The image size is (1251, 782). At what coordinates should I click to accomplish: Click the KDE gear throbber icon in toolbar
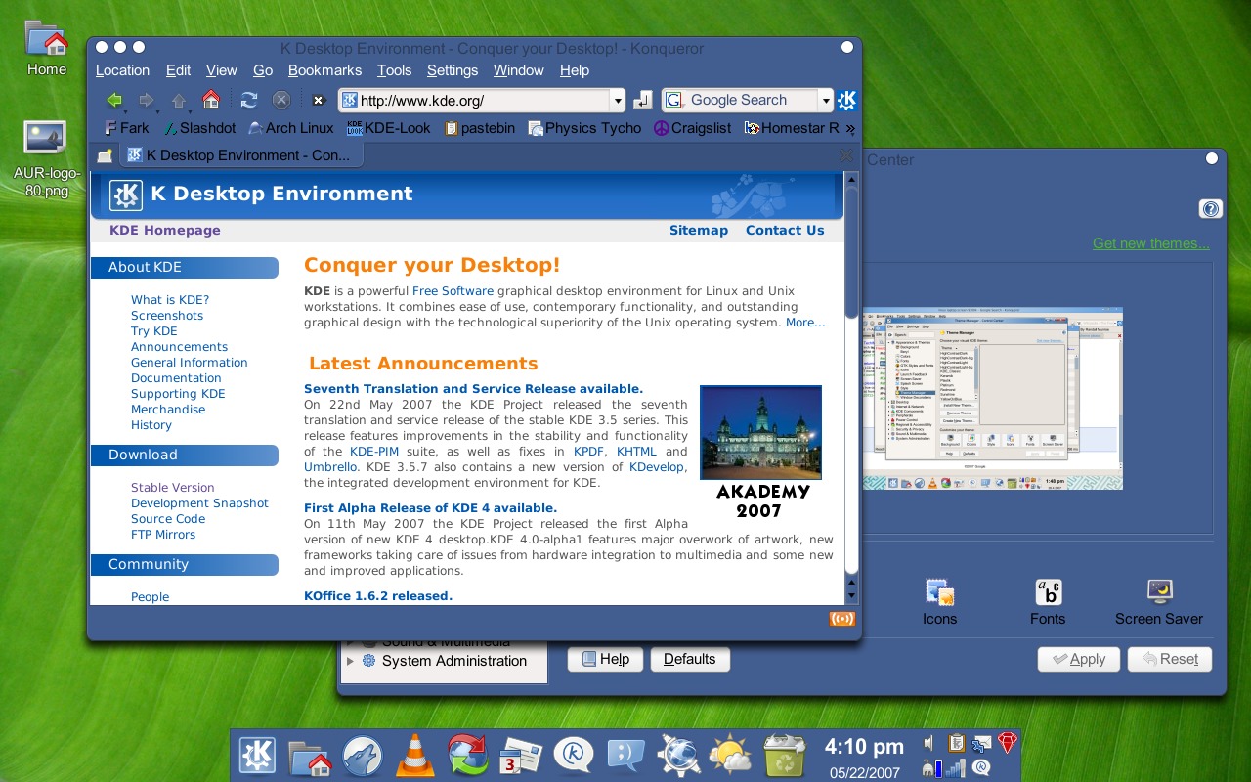click(847, 100)
